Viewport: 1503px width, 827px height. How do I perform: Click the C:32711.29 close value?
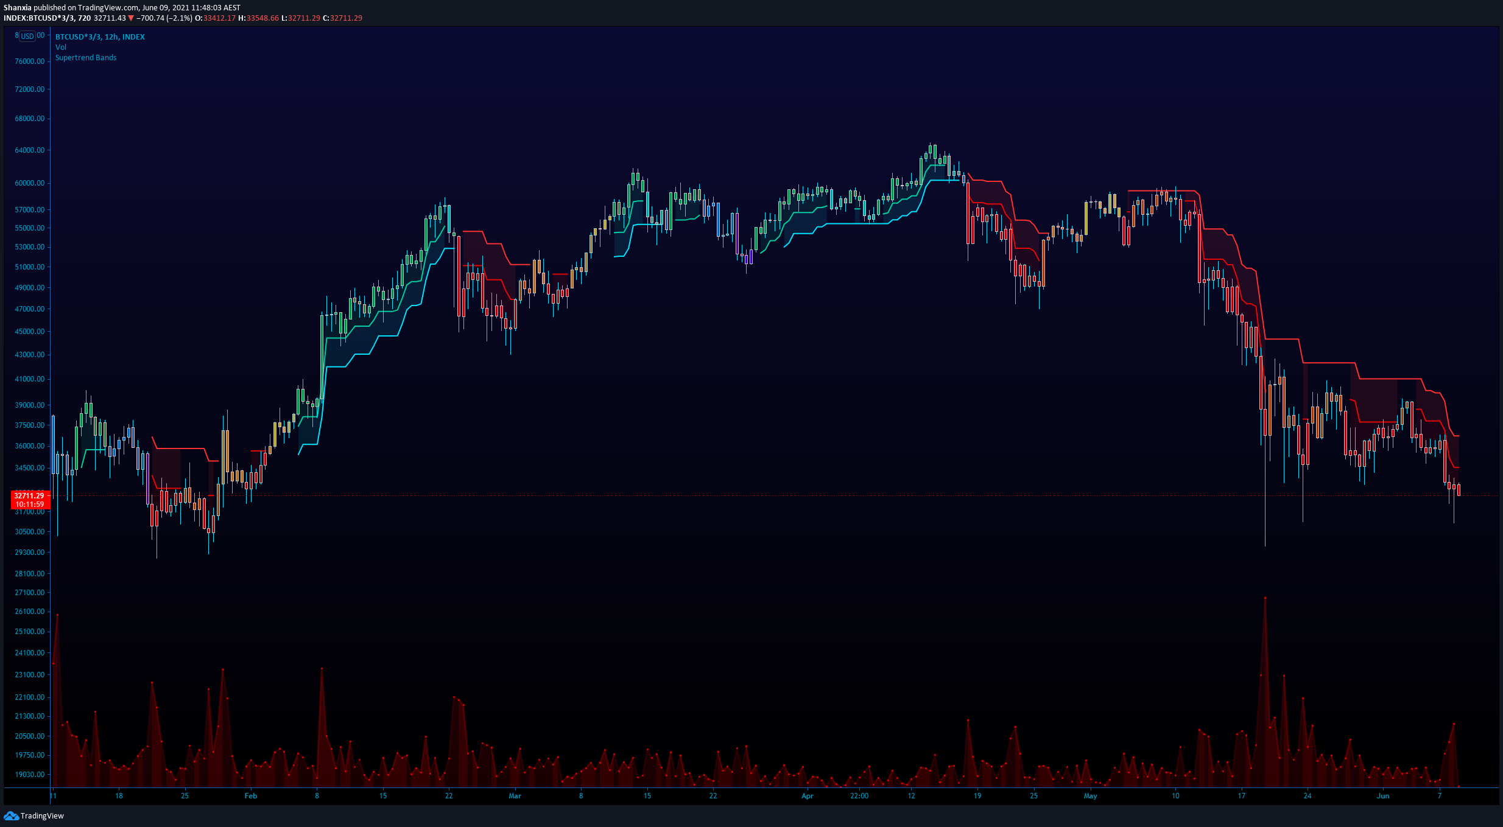(342, 18)
